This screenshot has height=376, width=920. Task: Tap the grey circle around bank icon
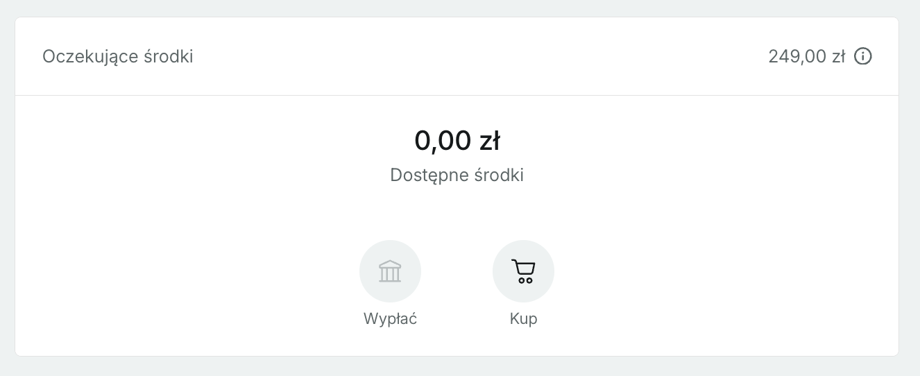click(390, 271)
